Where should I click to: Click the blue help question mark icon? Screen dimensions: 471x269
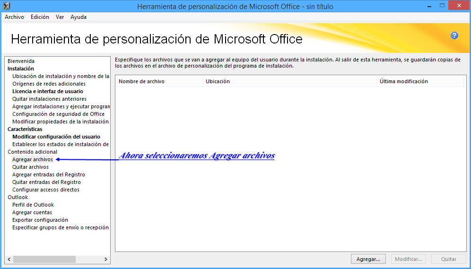454,35
